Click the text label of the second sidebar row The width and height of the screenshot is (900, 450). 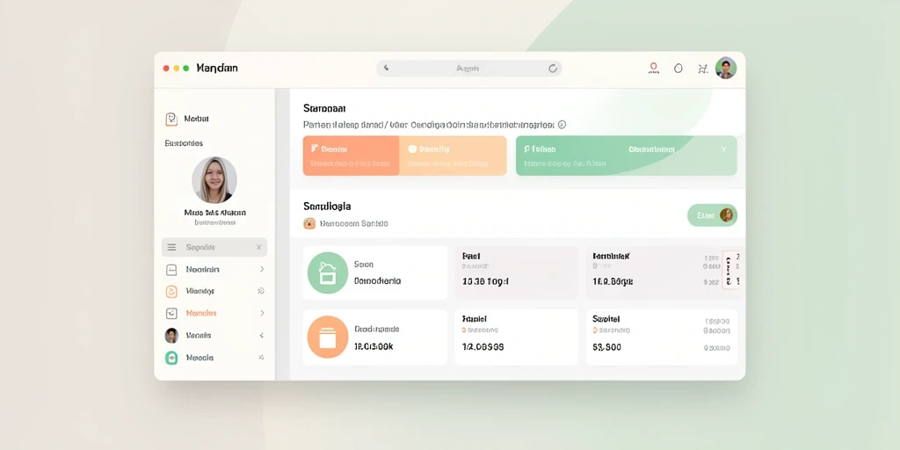(x=203, y=269)
